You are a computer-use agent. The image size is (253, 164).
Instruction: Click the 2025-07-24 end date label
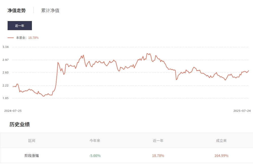pyautogui.click(x=242, y=111)
